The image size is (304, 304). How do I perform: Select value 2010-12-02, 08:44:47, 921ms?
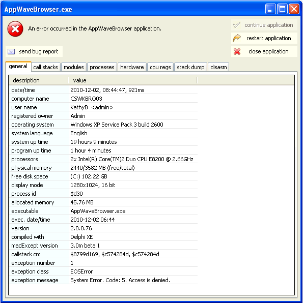107,90
